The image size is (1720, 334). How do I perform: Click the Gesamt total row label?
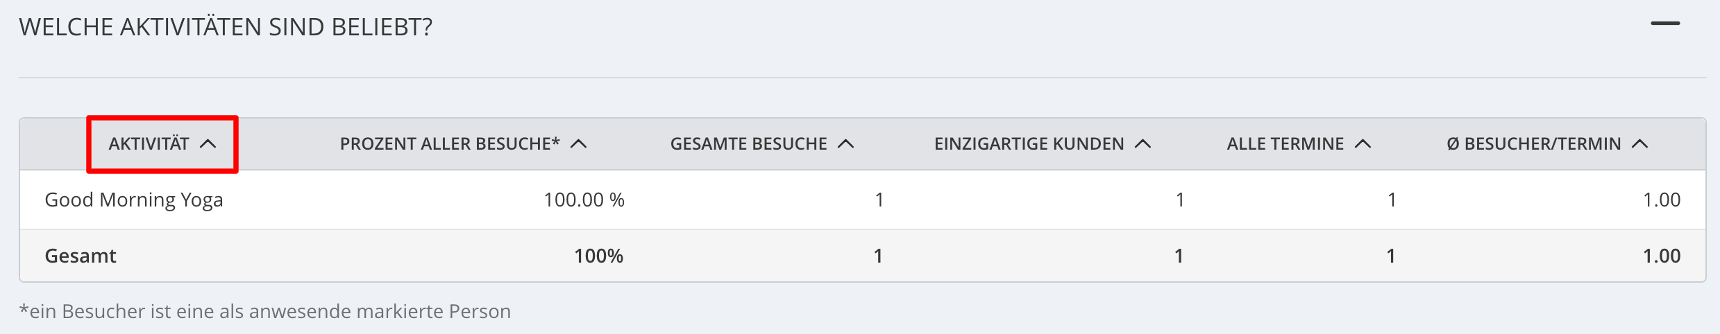[x=81, y=256]
